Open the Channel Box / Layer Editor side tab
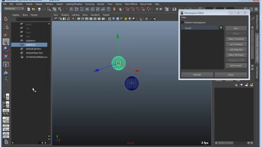The height and width of the screenshot is (147, 261). pyautogui.click(x=257, y=48)
